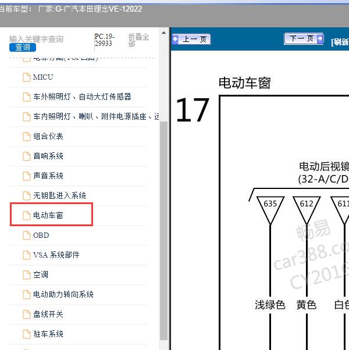Go to previous page with 上一页
This screenshot has height=350, width=349.
(191, 40)
